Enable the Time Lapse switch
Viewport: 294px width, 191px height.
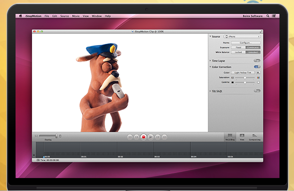257,60
